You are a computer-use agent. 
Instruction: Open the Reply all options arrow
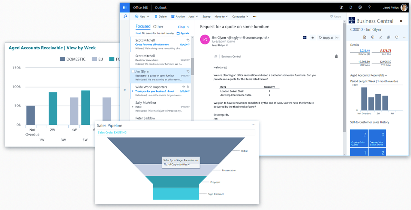[x=337, y=38]
